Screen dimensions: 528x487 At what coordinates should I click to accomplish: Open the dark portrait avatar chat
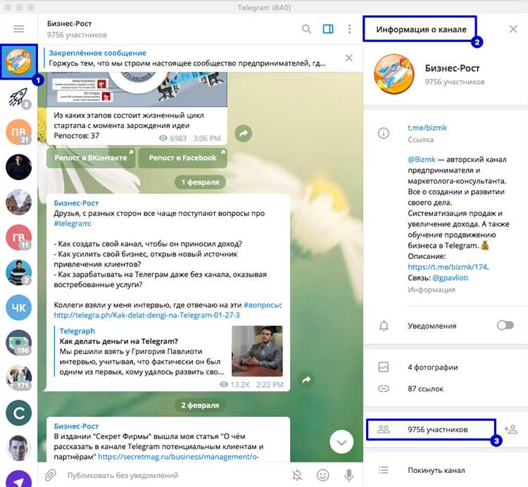coord(18,167)
